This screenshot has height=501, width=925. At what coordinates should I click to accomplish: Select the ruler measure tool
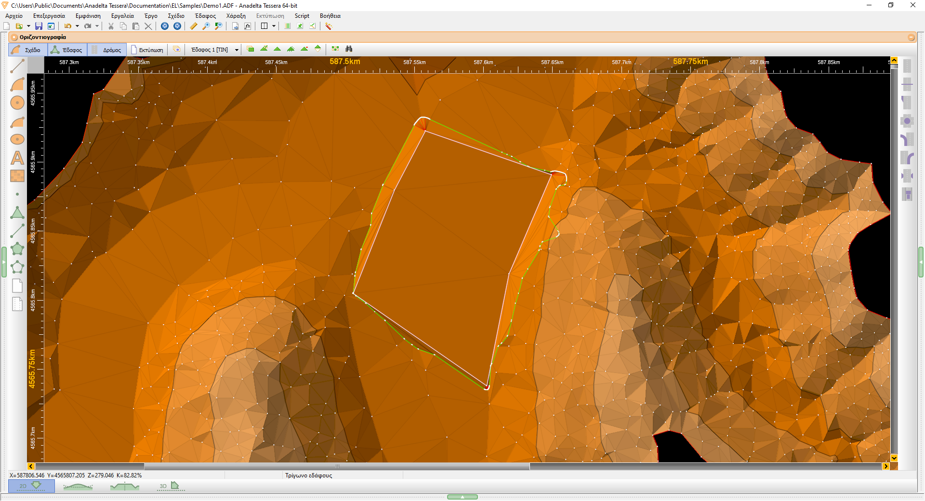click(194, 26)
